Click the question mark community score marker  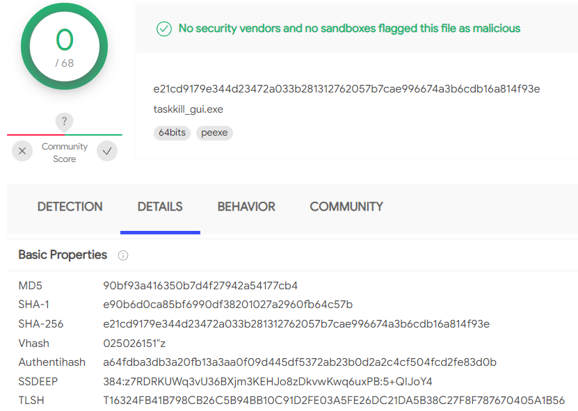(x=64, y=122)
